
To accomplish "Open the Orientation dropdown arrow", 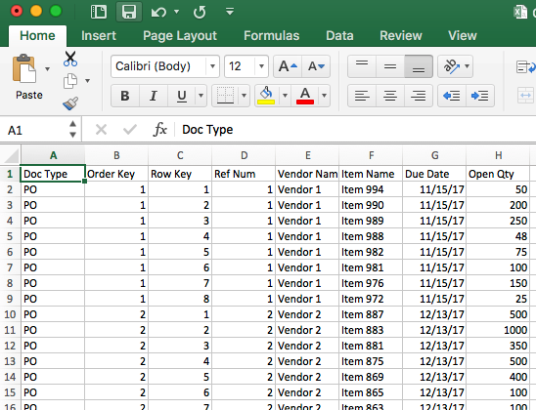I will click(468, 66).
